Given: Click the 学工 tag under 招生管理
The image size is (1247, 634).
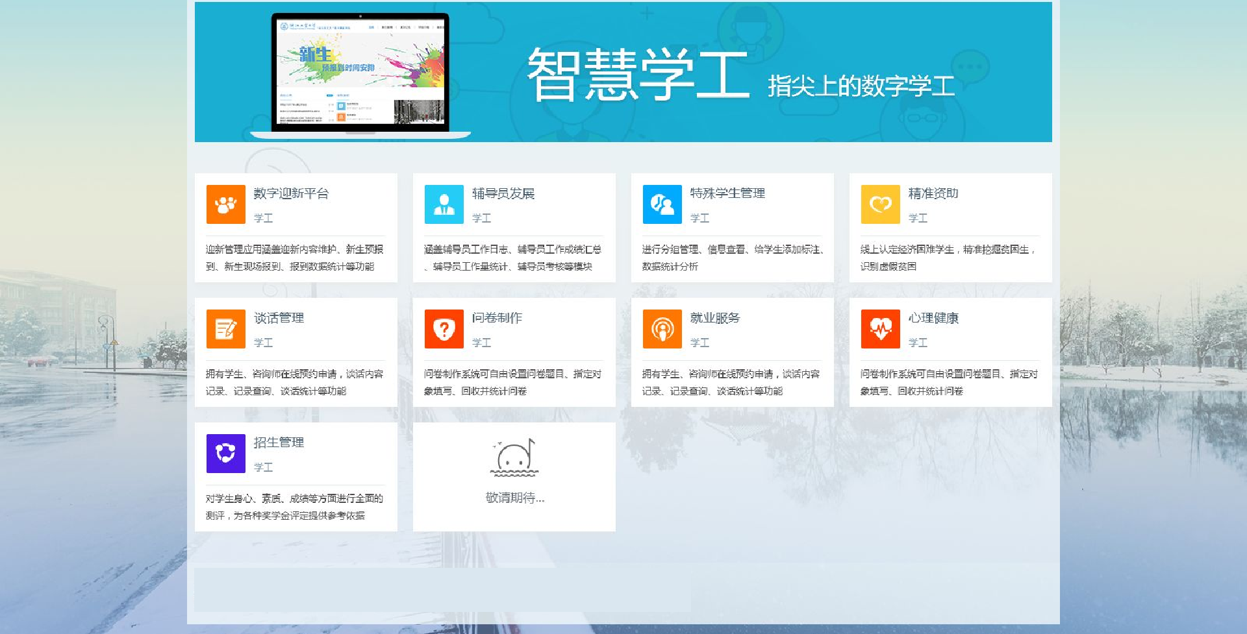Looking at the screenshot, I should (263, 467).
